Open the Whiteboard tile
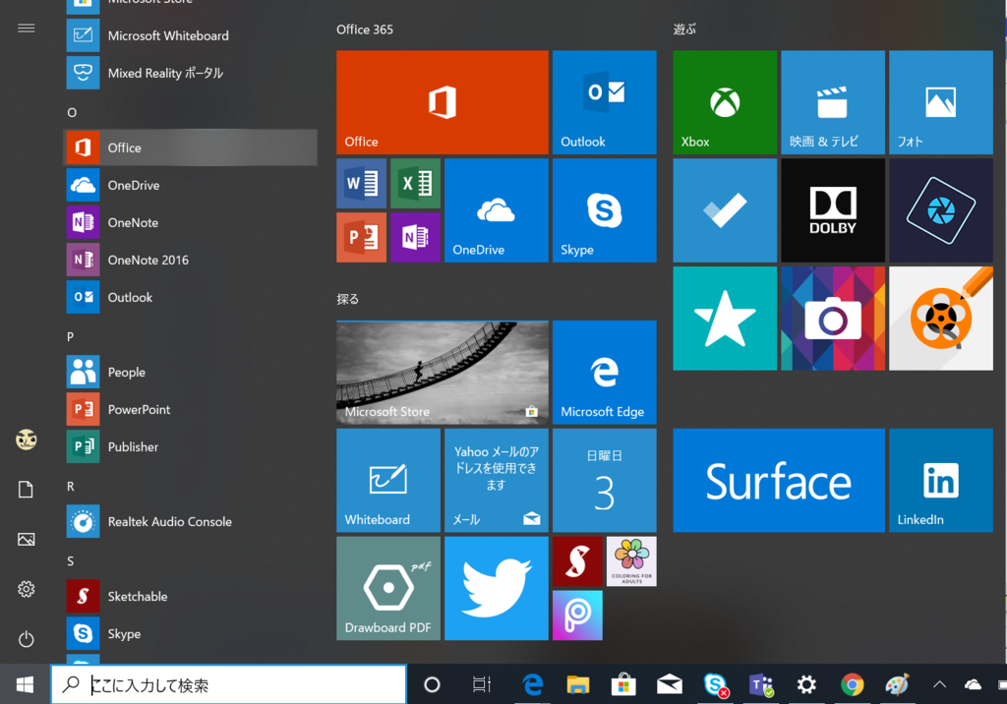This screenshot has width=1007, height=704. 388,480
